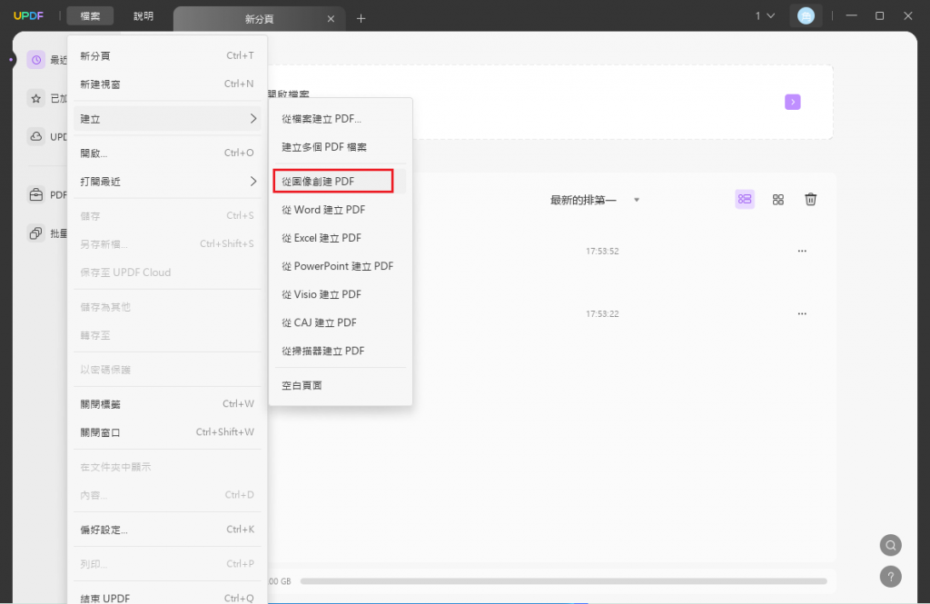Select 從 Word 建立 PDF
The height and width of the screenshot is (604, 930).
[341, 210]
